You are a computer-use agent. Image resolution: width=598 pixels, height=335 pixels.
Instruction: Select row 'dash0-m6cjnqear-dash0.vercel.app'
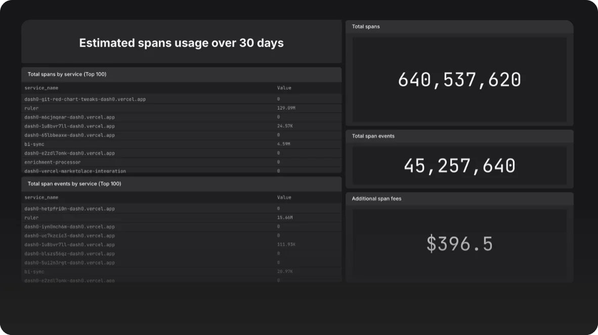click(182, 117)
